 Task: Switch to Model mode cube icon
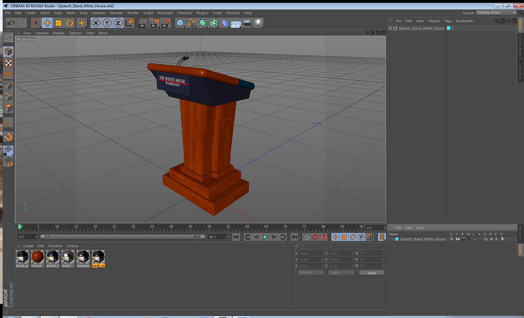point(8,52)
